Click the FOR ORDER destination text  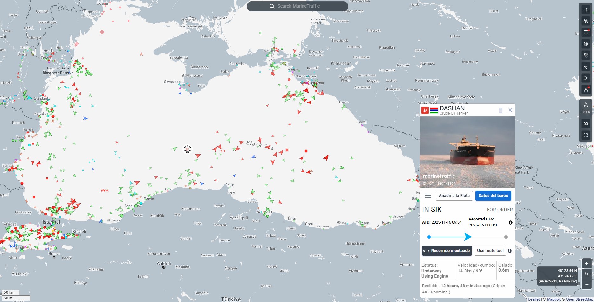500,210
